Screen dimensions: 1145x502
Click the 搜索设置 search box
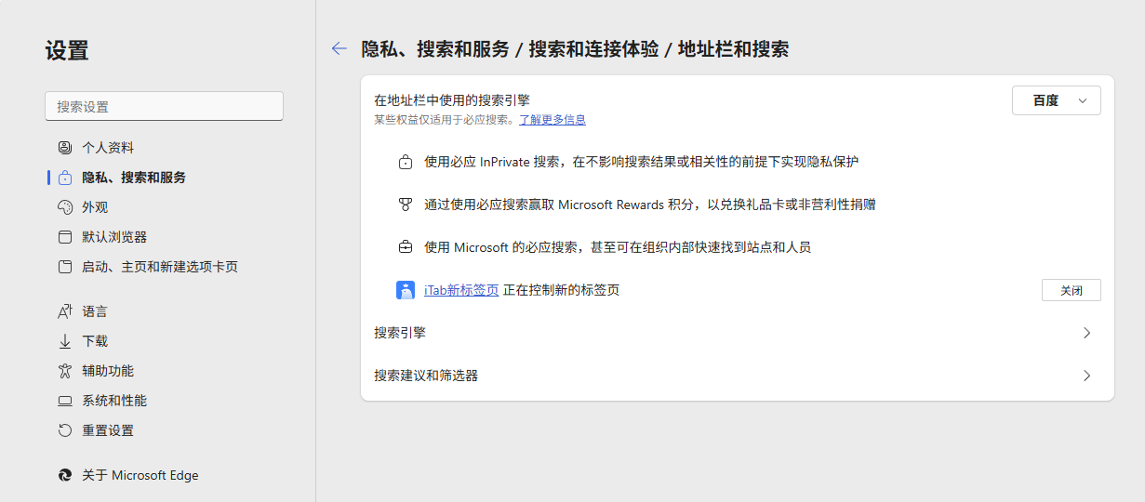(164, 106)
